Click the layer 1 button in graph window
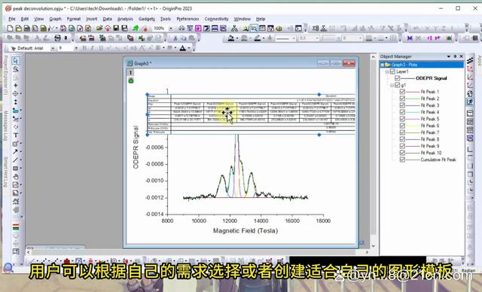Image resolution: width=482 pixels, height=292 pixels. [130, 72]
